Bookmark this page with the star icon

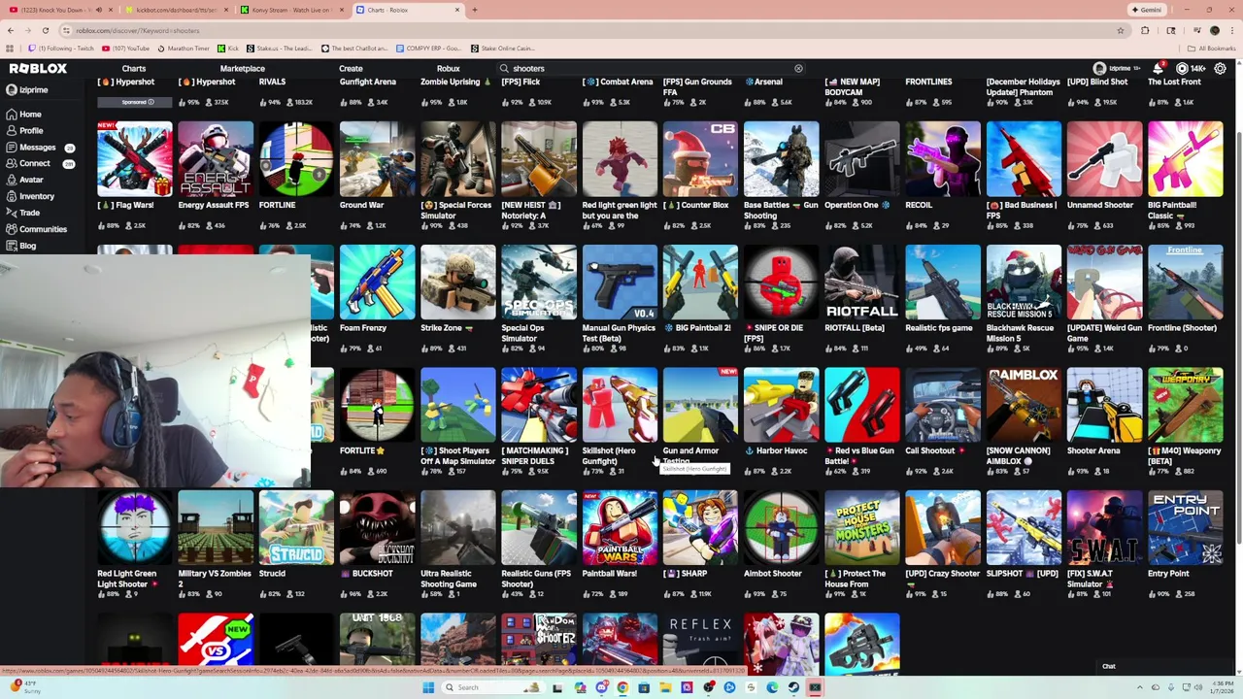tap(1121, 30)
